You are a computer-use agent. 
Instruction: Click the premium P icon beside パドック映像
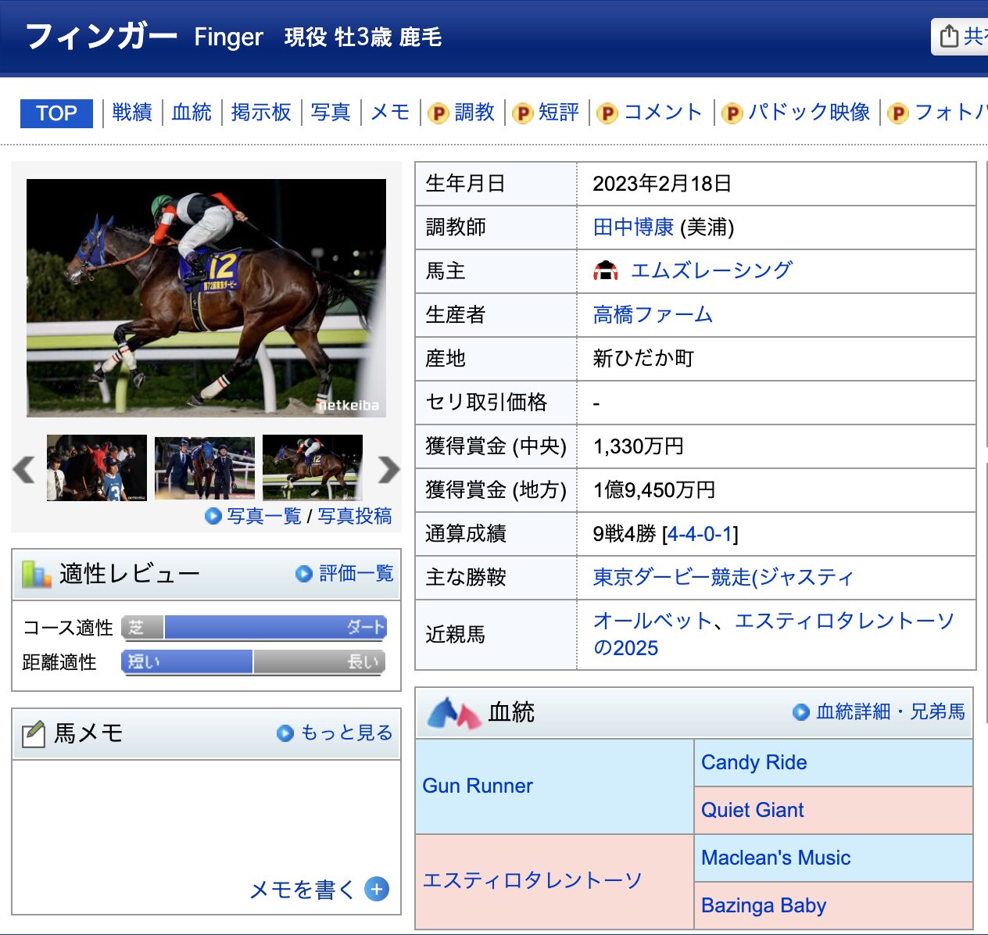click(x=732, y=114)
